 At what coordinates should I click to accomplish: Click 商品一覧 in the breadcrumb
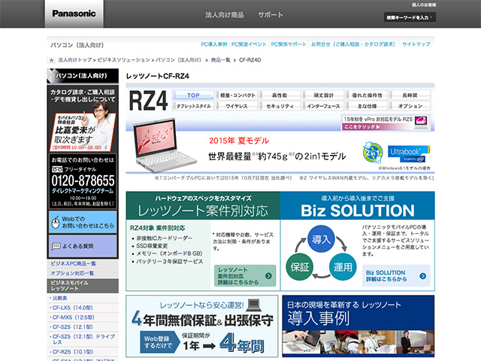220,60
